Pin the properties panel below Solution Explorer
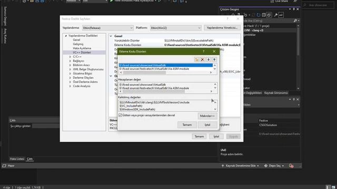The height and width of the screenshot is (189, 337). [x=294, y=99]
